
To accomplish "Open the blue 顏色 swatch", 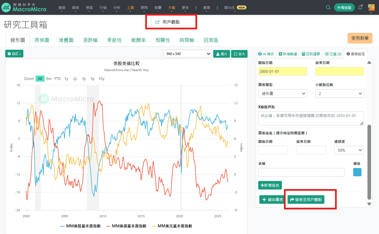I will (x=357, y=172).
